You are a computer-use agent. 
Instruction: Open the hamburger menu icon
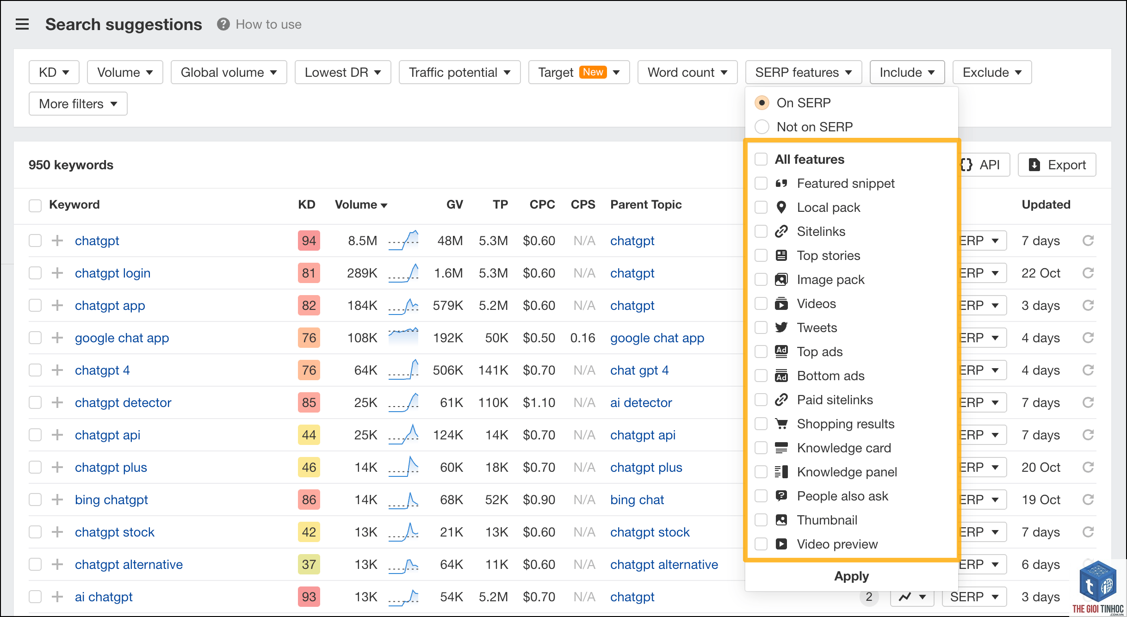point(22,24)
